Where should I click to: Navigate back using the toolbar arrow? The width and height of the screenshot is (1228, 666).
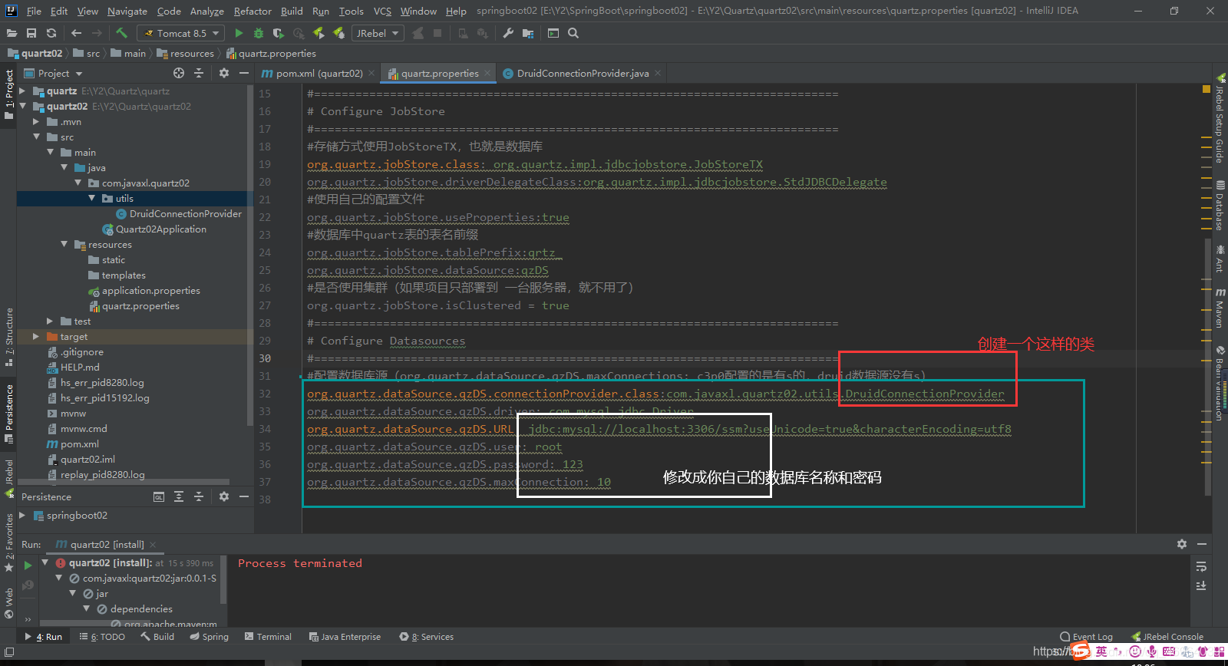click(x=76, y=33)
